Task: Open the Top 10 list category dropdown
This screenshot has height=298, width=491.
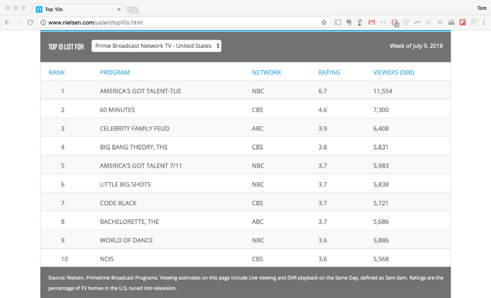Action: 157,46
